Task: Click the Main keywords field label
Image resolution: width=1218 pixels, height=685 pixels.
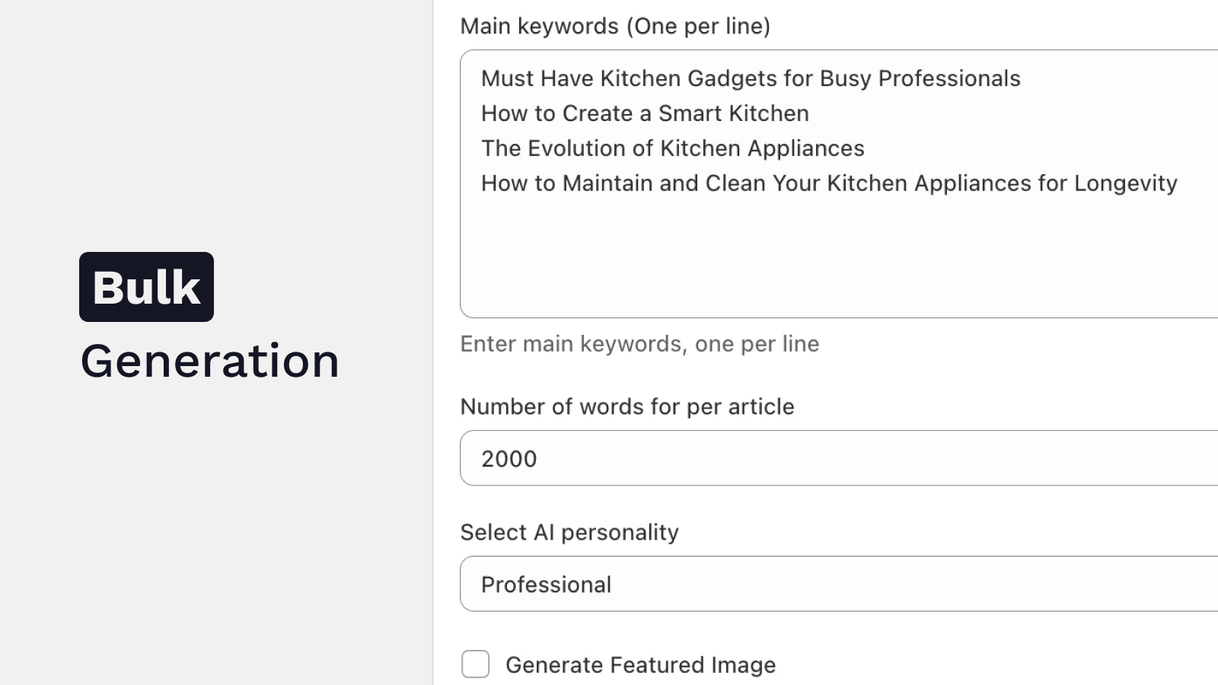Action: (x=614, y=26)
